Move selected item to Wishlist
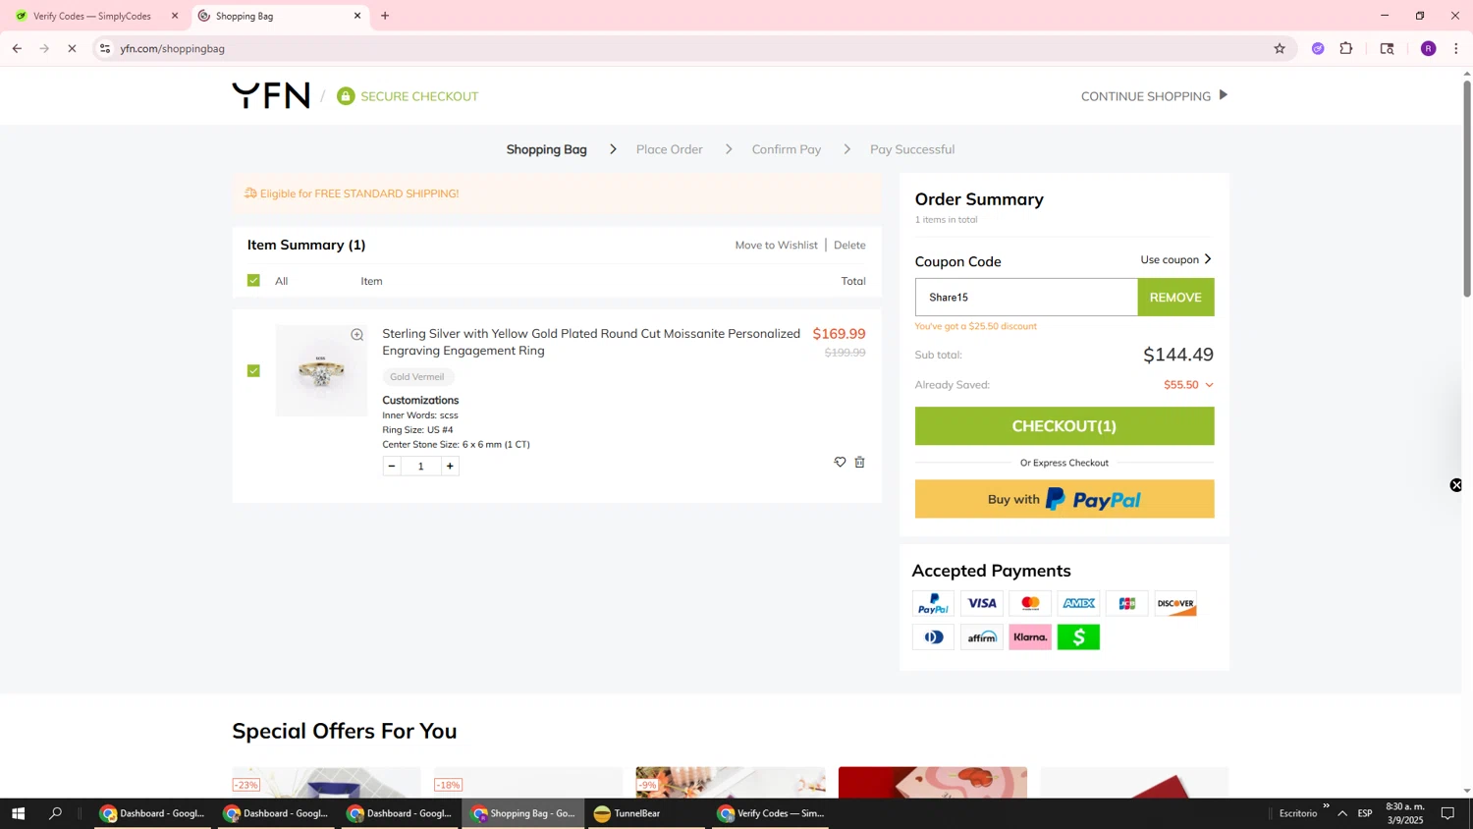 point(776,246)
